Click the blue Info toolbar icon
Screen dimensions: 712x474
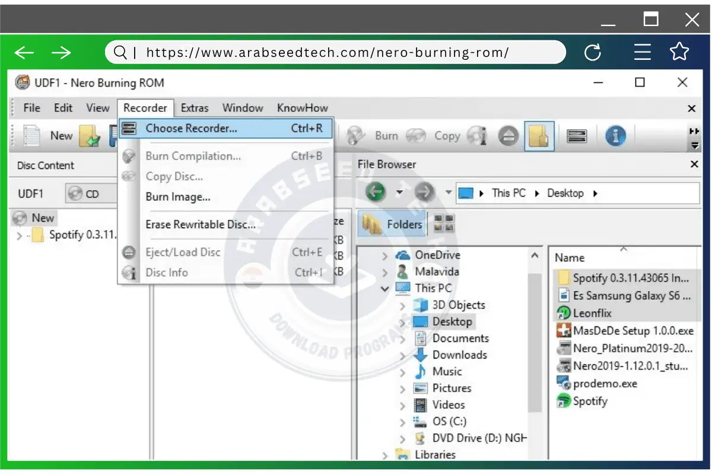616,135
